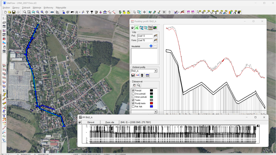Pick start node Uzel 13 from map
Image resolution: width=276 pixels, height=155 pixels.
coord(155,36)
